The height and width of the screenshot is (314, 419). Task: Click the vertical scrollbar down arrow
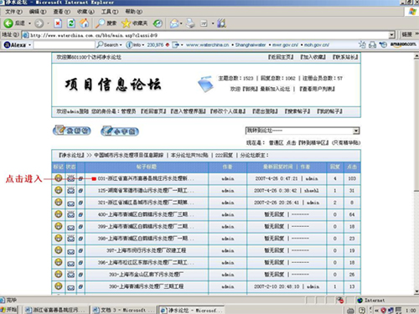[x=416, y=291]
